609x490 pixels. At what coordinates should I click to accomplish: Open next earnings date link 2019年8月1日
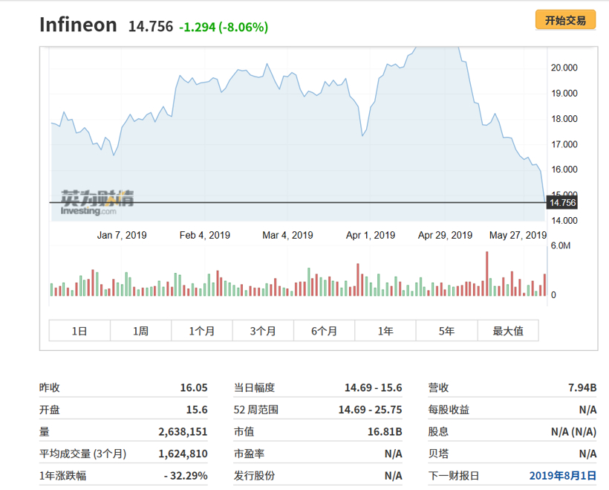pyautogui.click(x=563, y=476)
